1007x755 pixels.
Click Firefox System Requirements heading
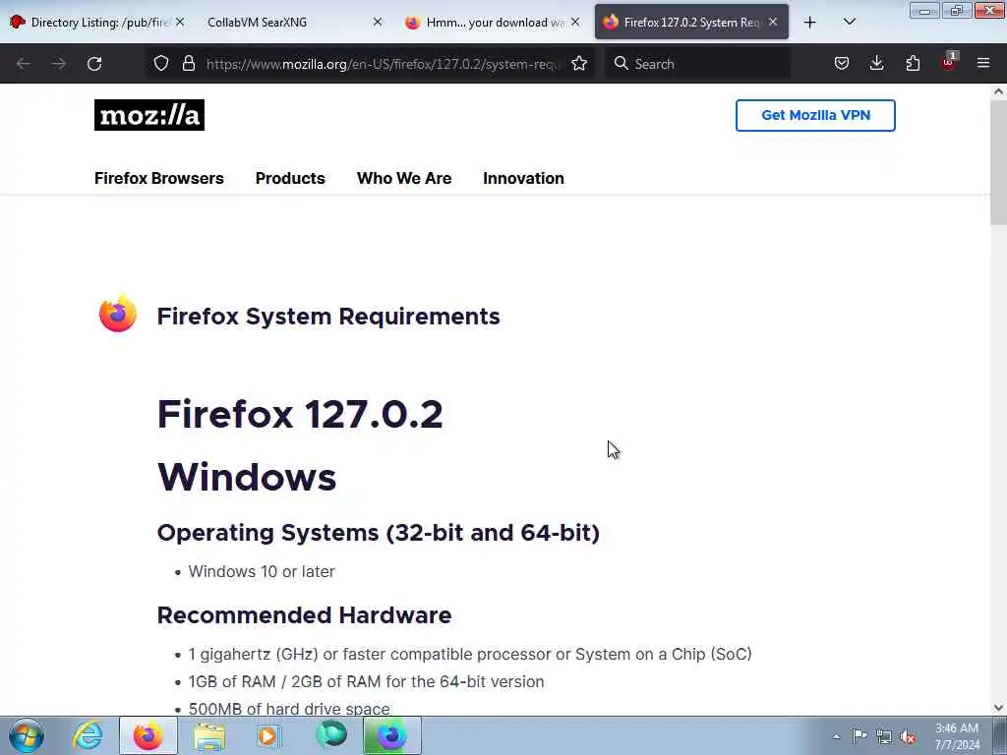pos(328,317)
